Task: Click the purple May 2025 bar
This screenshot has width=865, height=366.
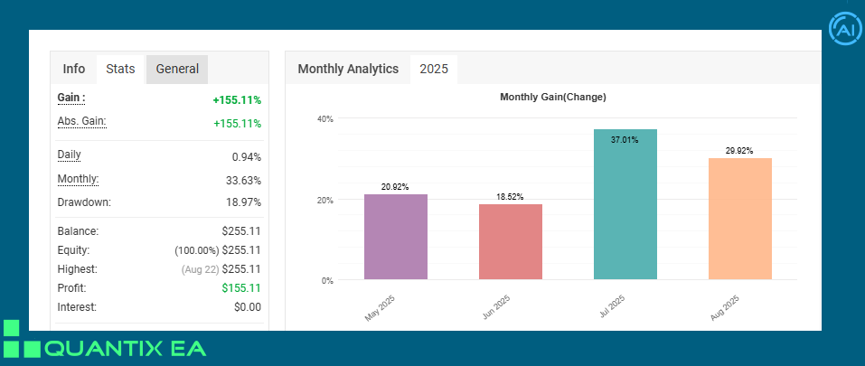Action: (x=396, y=237)
